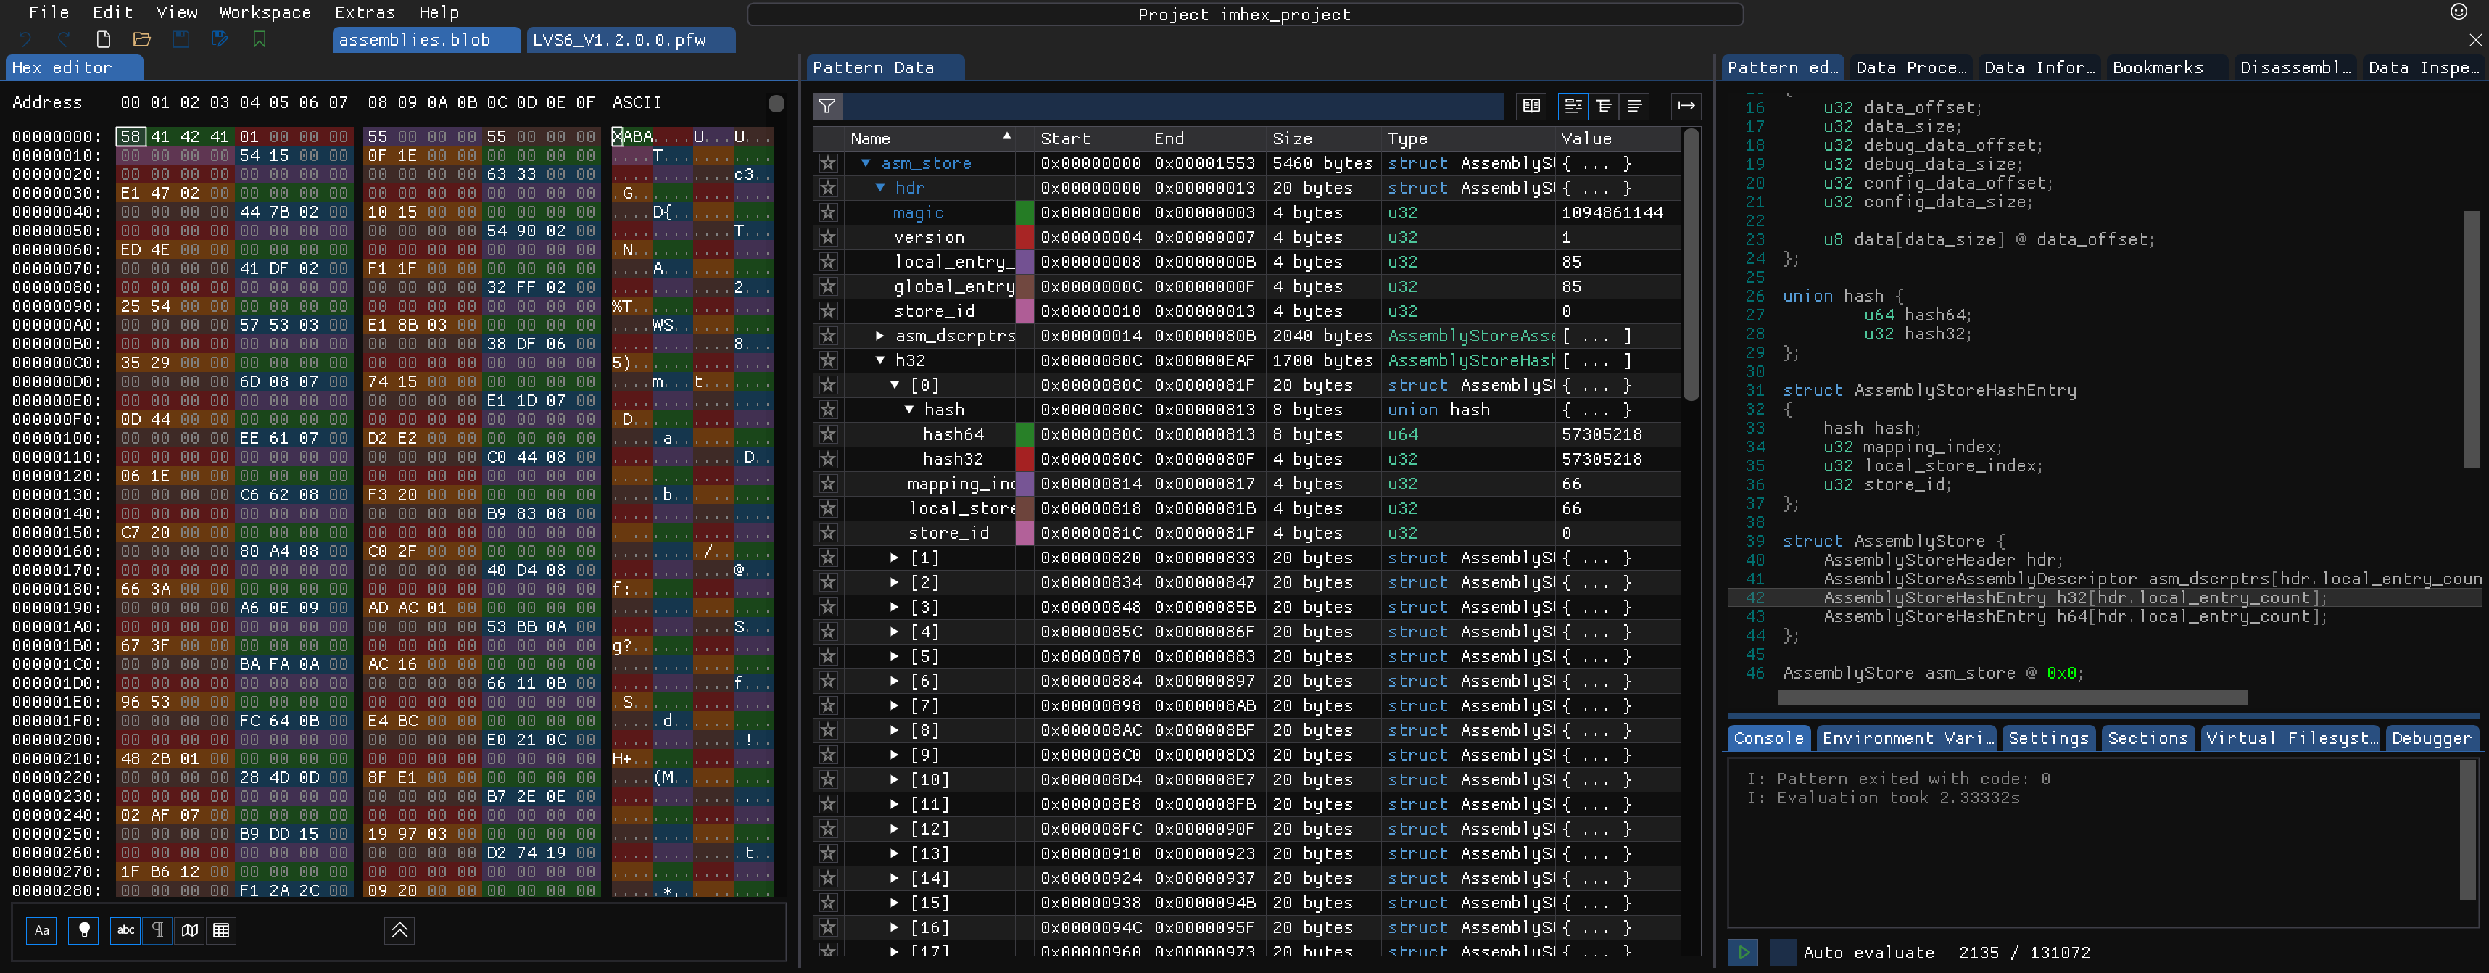This screenshot has width=2489, height=973.
Task: Switch to the LVS6_V1.2.0.0.pfw file tab
Action: pos(631,40)
